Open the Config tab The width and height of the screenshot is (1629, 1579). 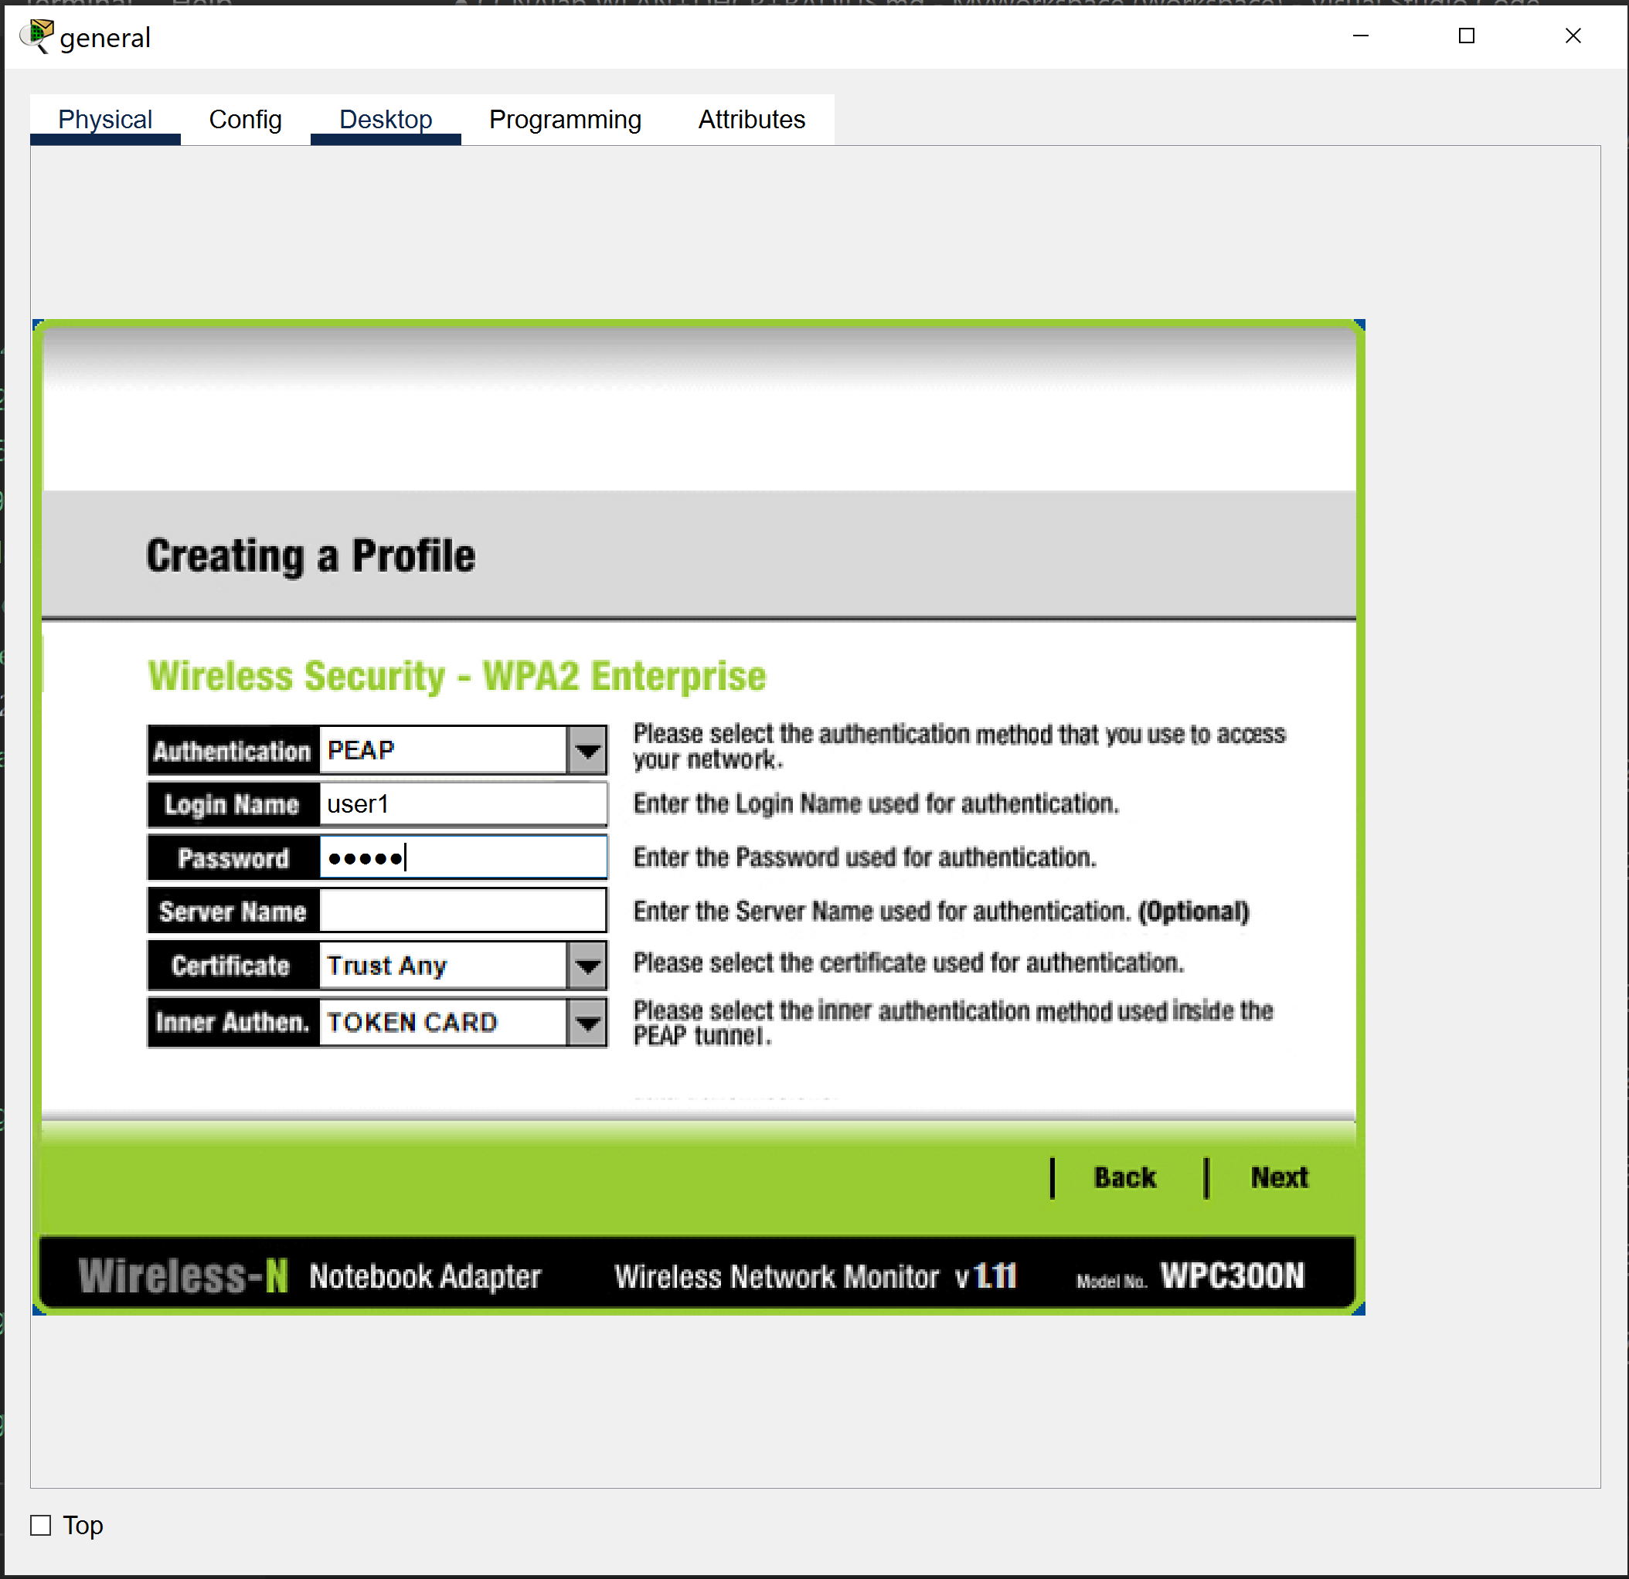coord(245,120)
